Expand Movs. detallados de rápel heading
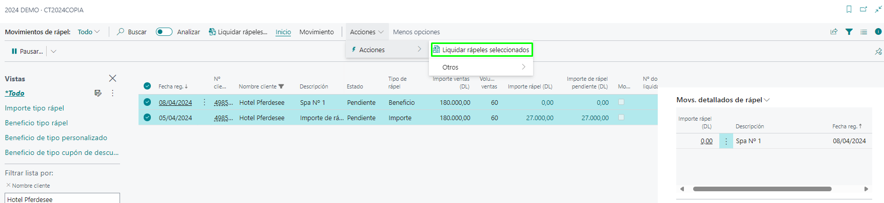The image size is (884, 203). [x=723, y=100]
